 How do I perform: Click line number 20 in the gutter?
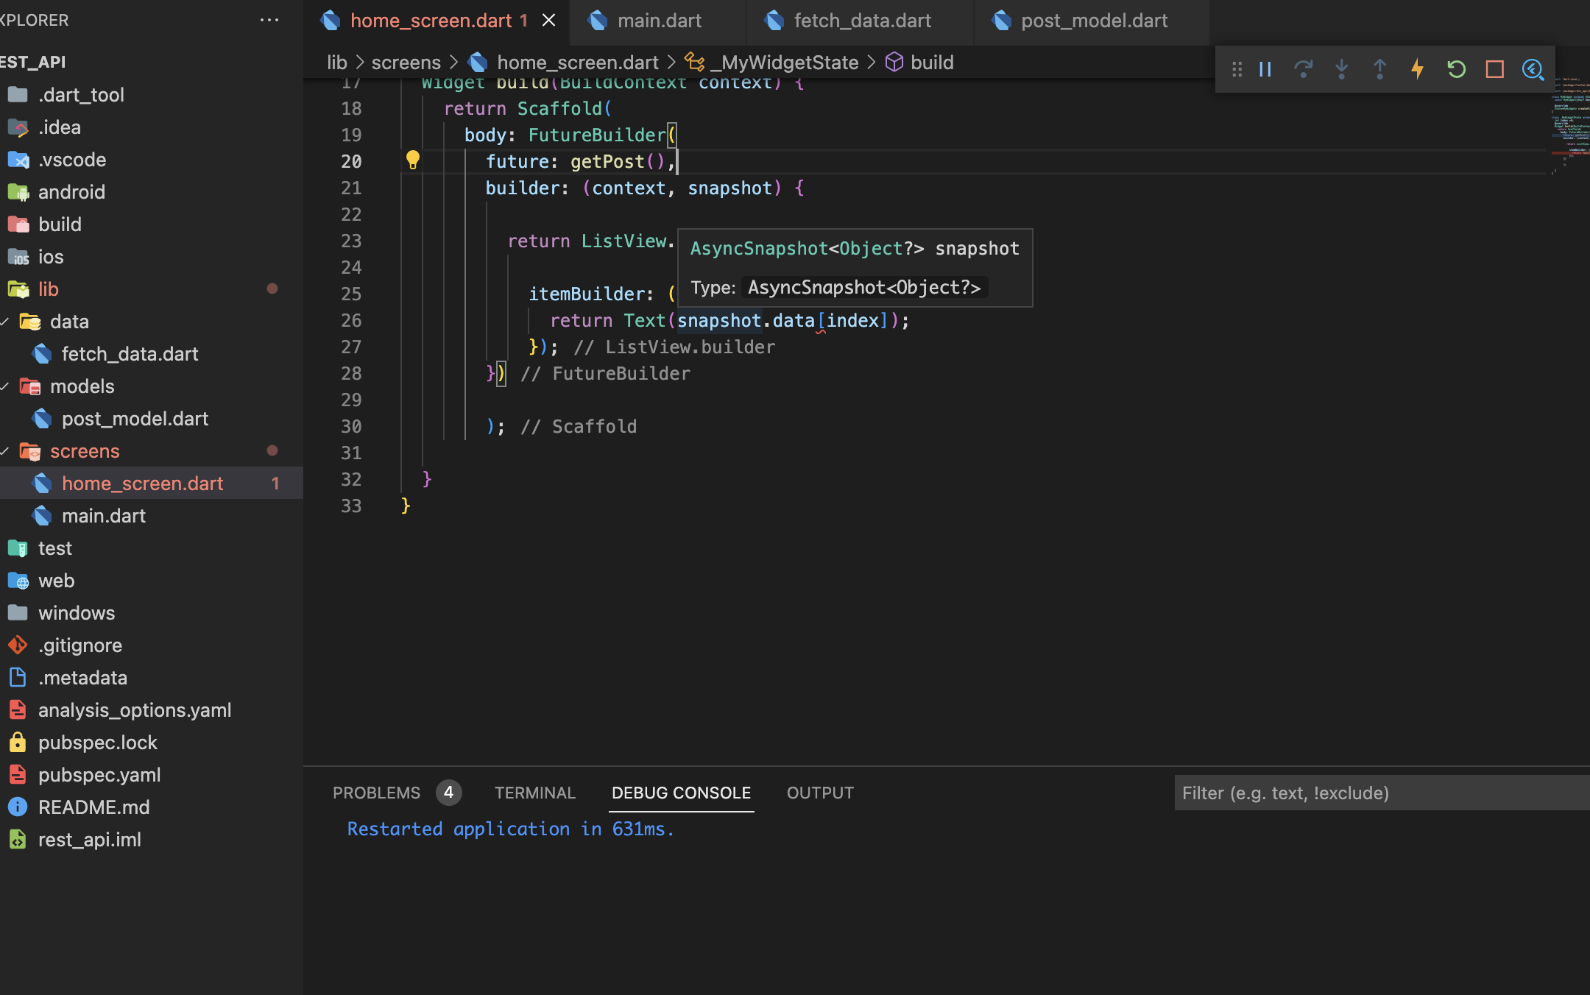coord(351,161)
